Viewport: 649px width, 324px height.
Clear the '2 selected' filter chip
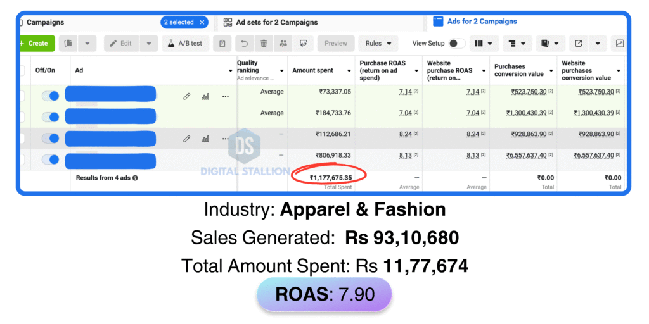[202, 22]
